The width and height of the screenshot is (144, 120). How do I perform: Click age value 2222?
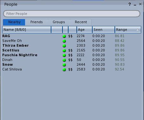(81, 55)
